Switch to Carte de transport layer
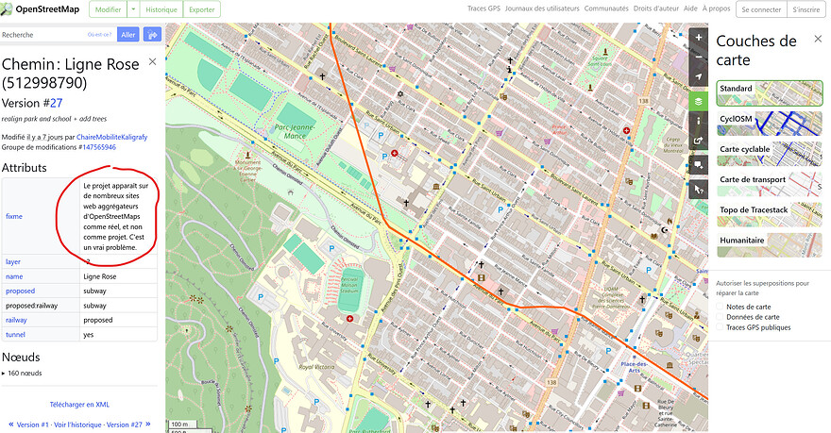The width and height of the screenshot is (831, 433). pos(770,184)
